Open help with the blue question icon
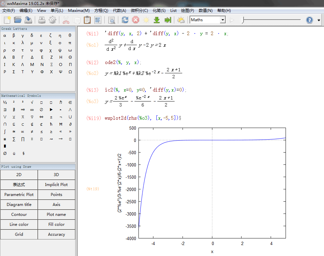Image resolution: width=324 pixels, height=256 pixels. pos(309,20)
